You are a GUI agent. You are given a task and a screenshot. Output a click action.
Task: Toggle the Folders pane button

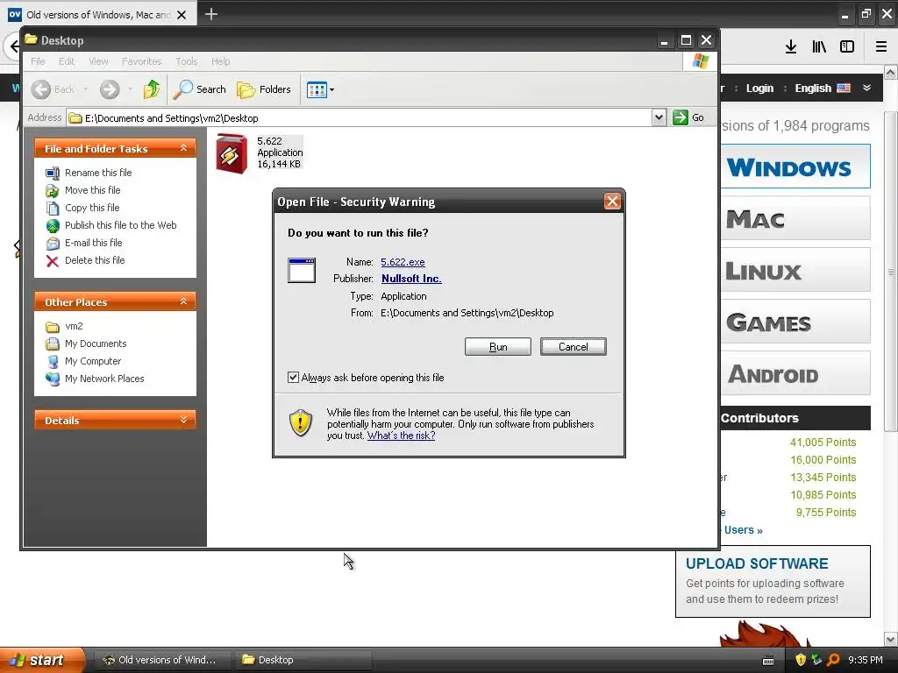[264, 89]
